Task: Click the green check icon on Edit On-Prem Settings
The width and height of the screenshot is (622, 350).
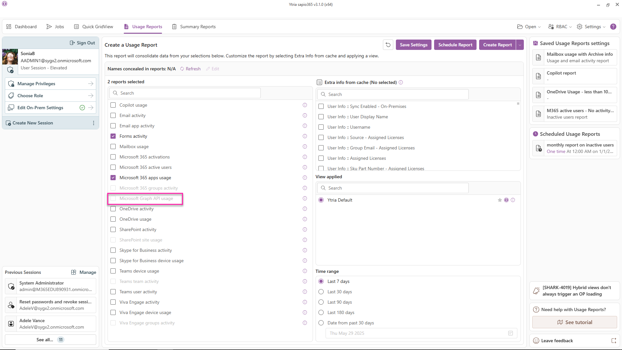Action: coord(82,108)
